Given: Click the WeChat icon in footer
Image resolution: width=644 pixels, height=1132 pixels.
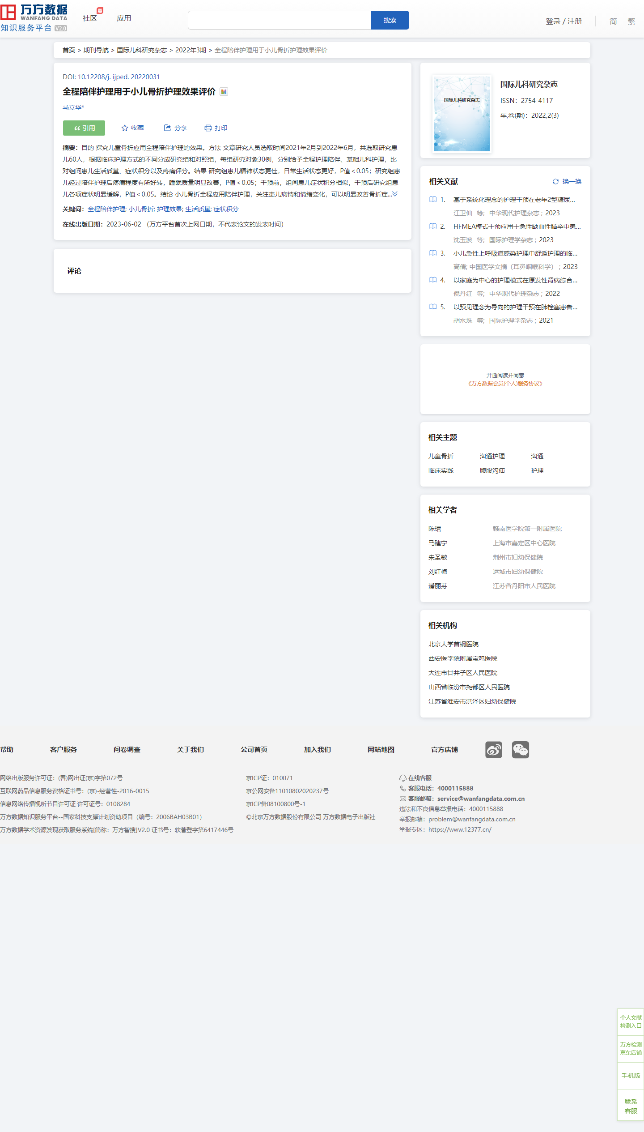Looking at the screenshot, I should [x=521, y=750].
